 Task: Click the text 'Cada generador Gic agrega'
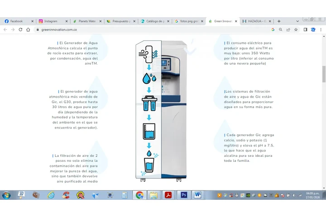coord(250,135)
